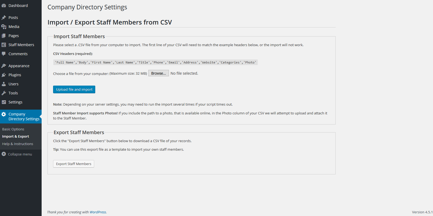Image resolution: width=433 pixels, height=216 pixels.
Task: Click the Tools wrench icon
Action: pyautogui.click(x=4, y=93)
